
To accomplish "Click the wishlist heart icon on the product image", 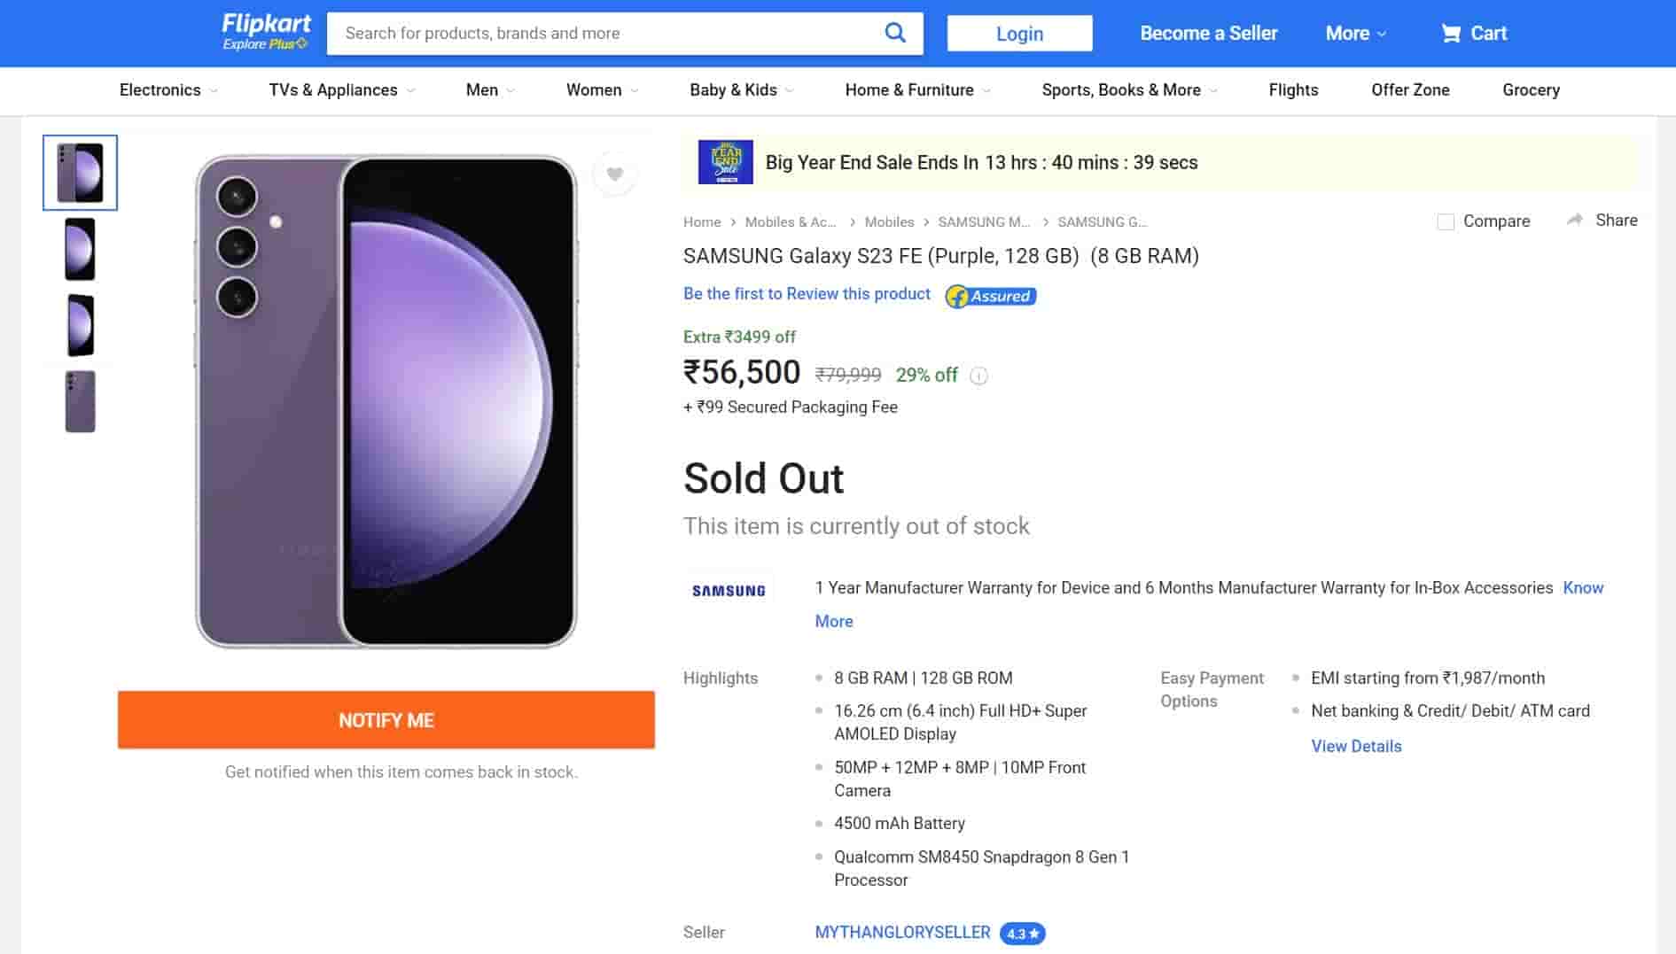I will tap(615, 175).
